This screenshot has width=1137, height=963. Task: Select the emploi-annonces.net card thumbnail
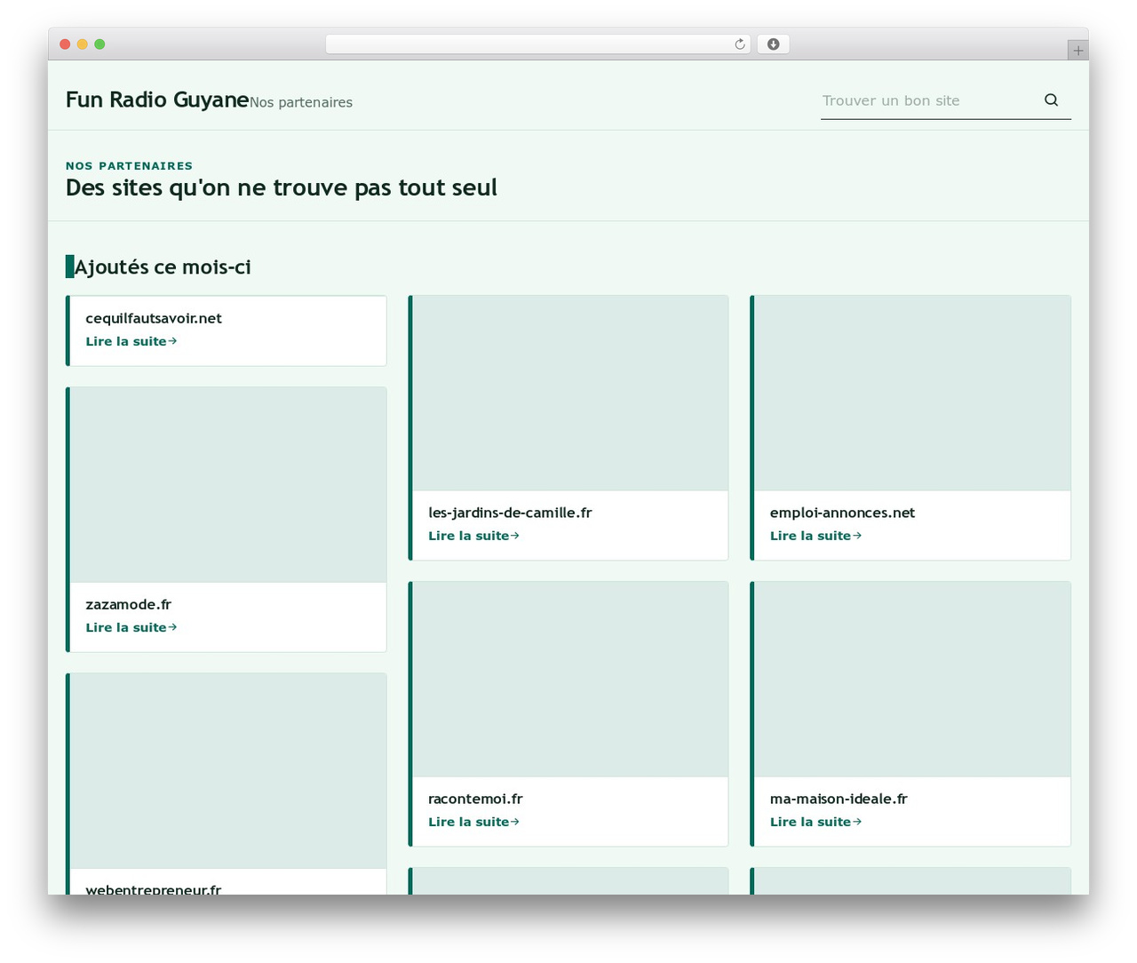[x=912, y=394]
